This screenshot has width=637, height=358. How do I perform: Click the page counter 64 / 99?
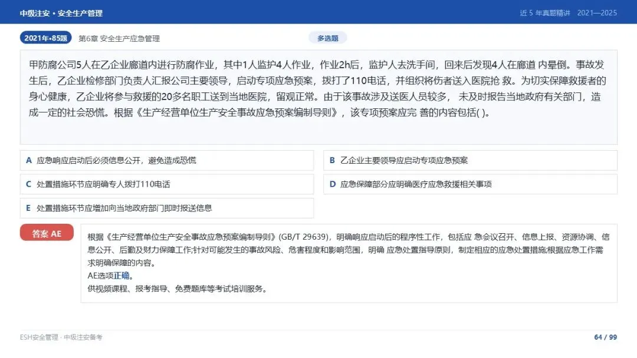click(x=605, y=337)
